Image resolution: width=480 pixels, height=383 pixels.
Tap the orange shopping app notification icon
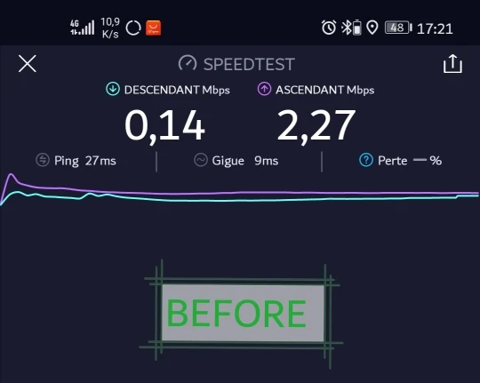[153, 28]
